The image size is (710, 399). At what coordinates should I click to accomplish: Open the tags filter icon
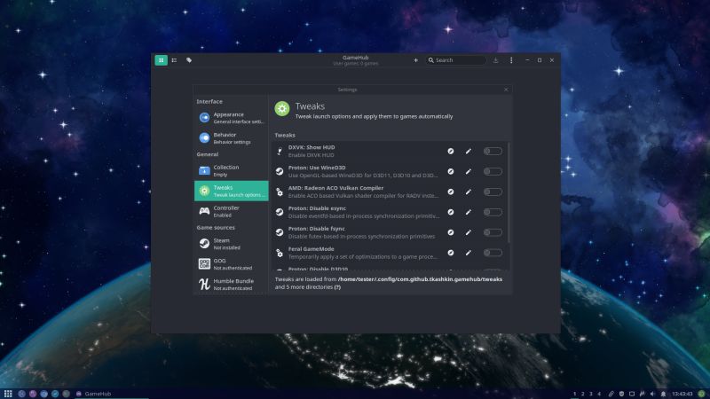(x=189, y=60)
